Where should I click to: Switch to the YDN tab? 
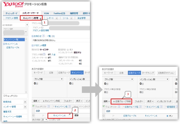pos(46,13)
